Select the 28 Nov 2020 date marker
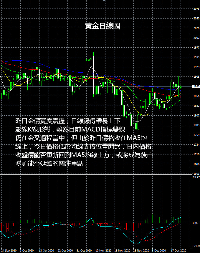 (140, 250)
